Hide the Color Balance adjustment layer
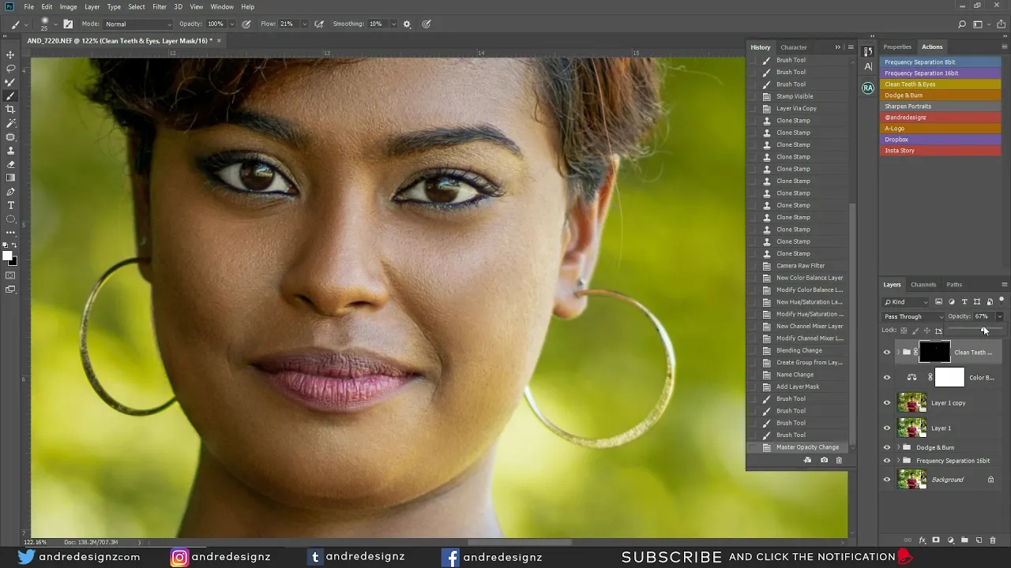 coord(886,378)
